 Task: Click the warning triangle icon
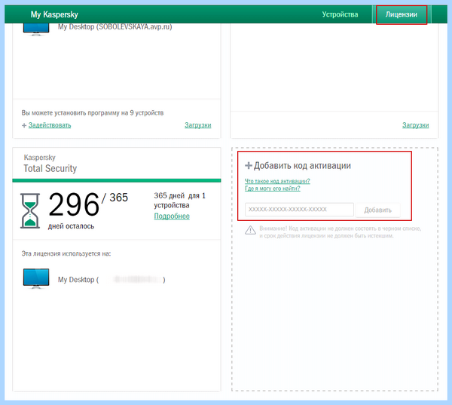[250, 230]
